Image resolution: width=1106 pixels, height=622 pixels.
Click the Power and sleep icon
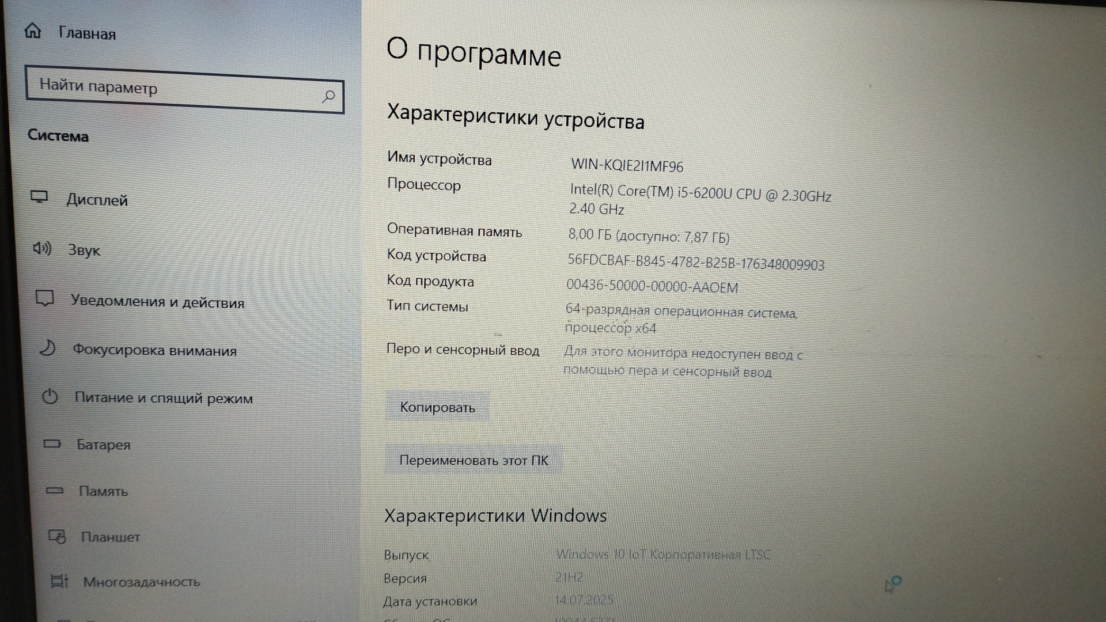pos(50,396)
